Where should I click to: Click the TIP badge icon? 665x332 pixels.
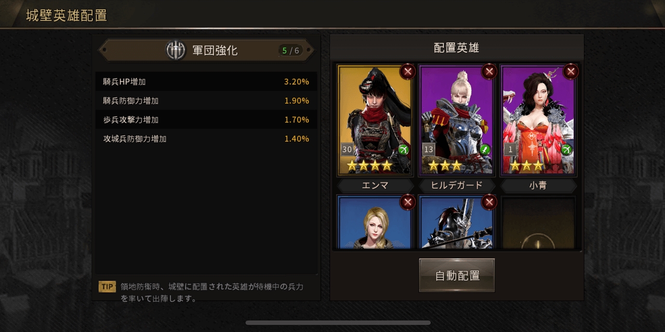[x=108, y=287]
